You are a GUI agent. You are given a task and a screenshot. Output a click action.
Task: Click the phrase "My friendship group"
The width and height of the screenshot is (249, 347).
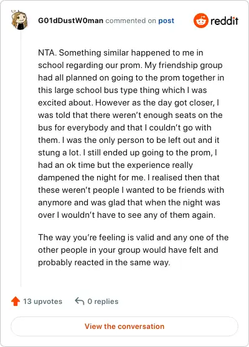coord(184,65)
